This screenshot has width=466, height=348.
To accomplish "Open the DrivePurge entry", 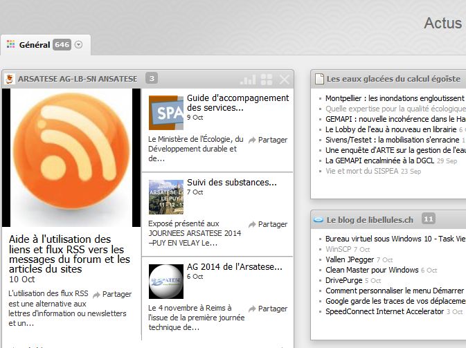I will click(344, 280).
